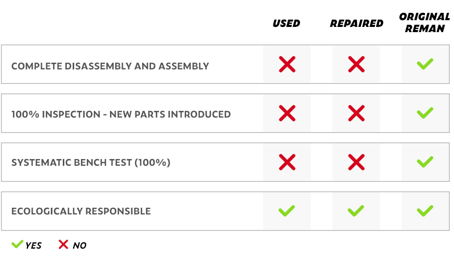Click green check for Repaired ecologically responsible

(356, 211)
